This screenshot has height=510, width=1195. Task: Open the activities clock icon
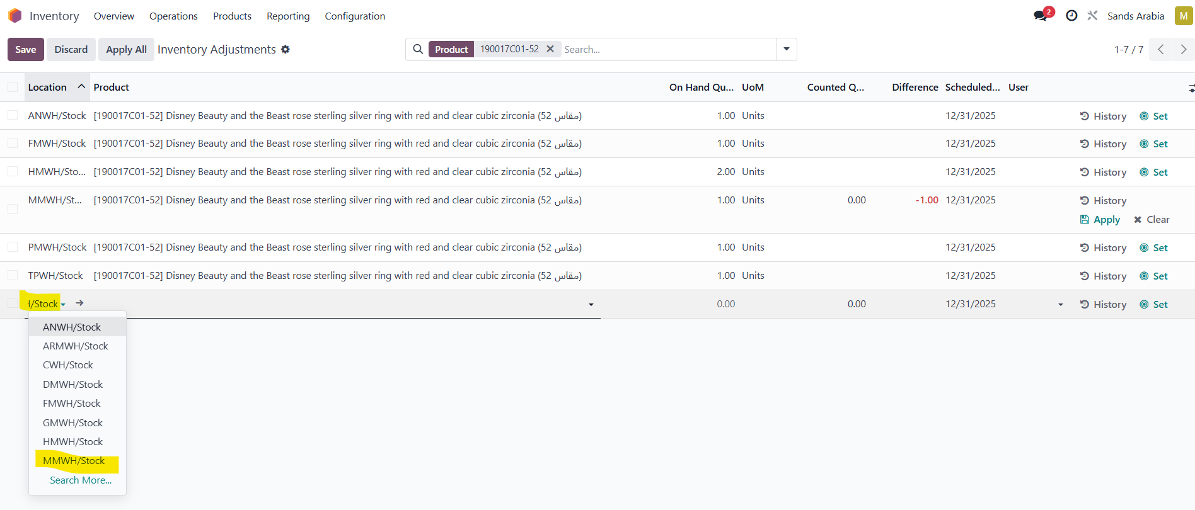click(1071, 16)
